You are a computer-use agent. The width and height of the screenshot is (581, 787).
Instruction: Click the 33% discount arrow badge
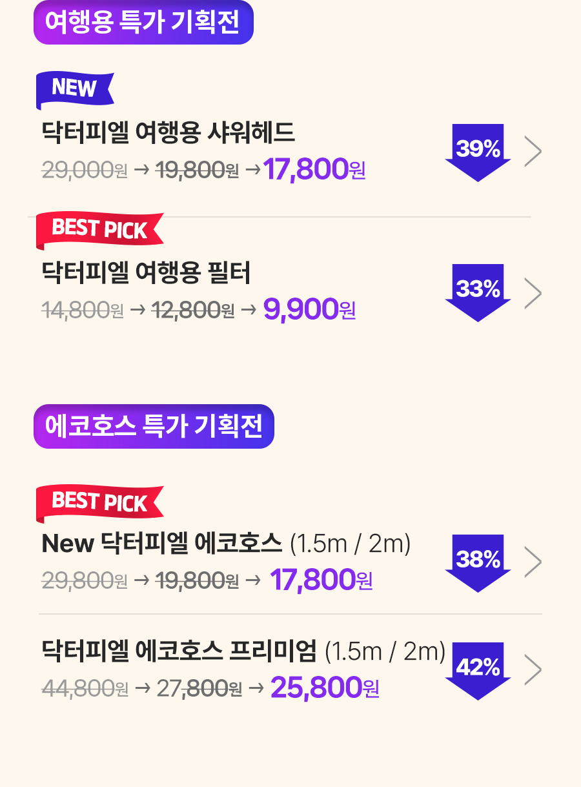tap(478, 293)
